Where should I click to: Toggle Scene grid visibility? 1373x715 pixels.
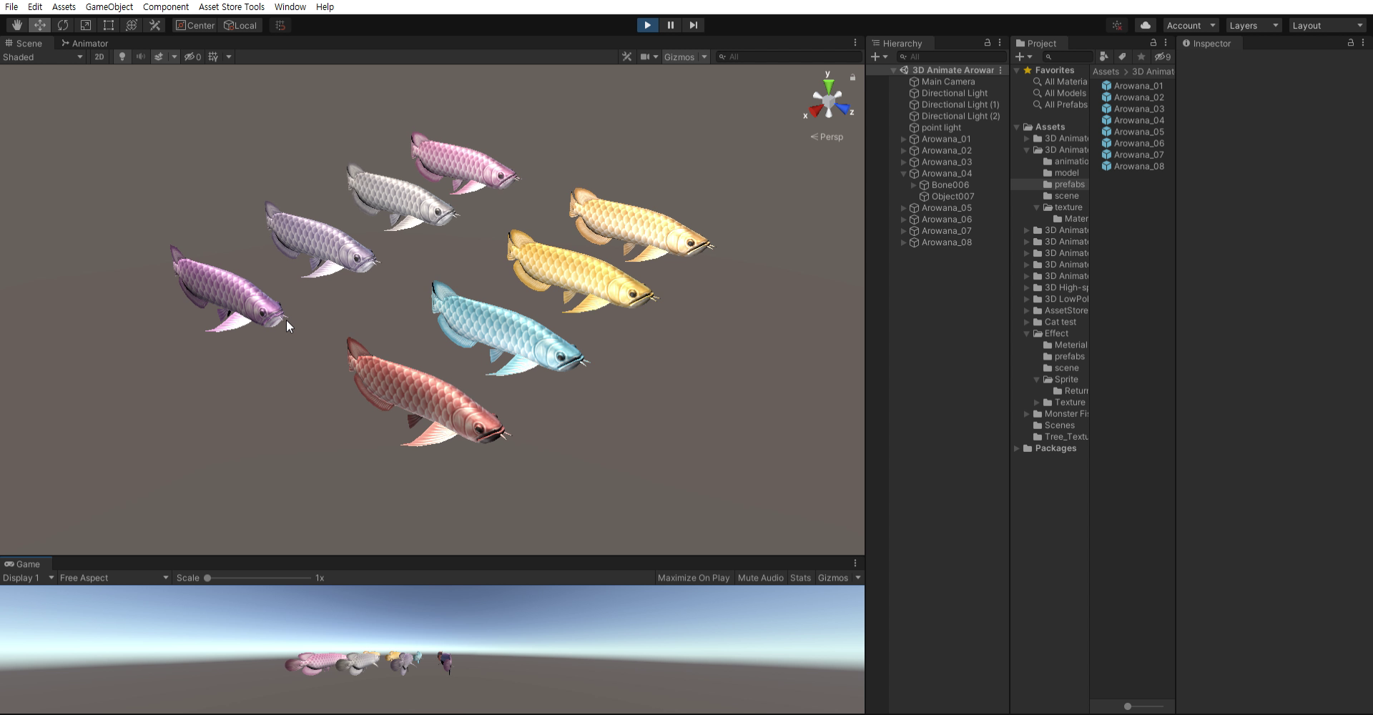click(x=213, y=56)
